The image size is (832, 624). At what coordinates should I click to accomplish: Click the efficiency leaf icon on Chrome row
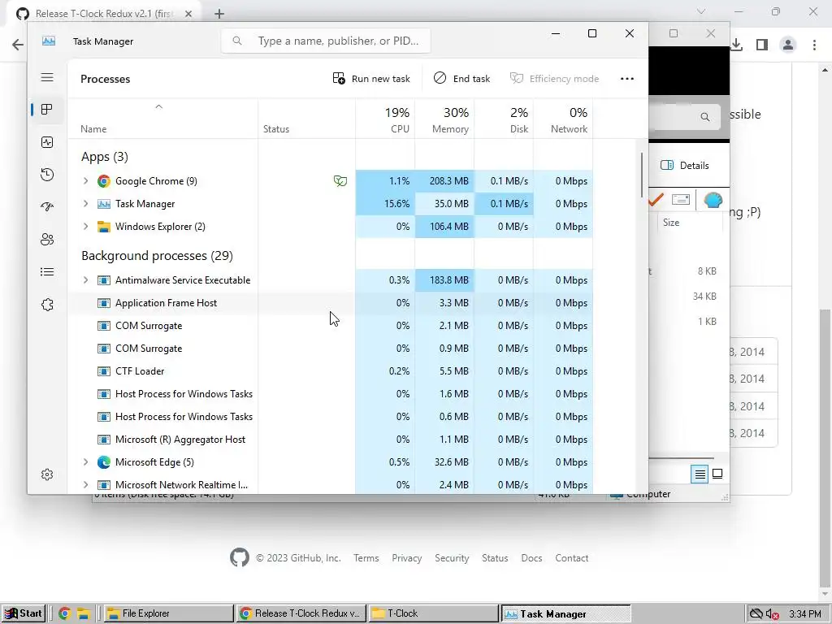click(340, 181)
